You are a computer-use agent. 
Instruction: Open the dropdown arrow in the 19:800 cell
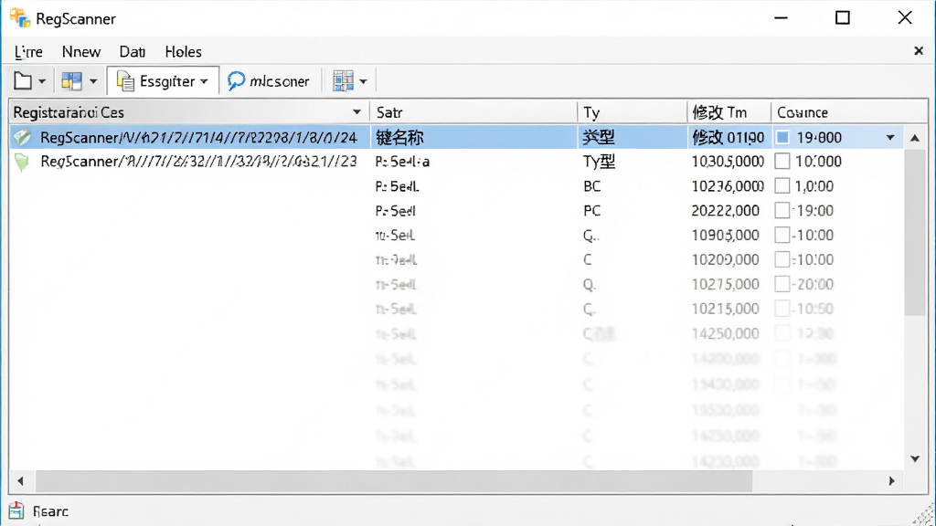coord(890,138)
